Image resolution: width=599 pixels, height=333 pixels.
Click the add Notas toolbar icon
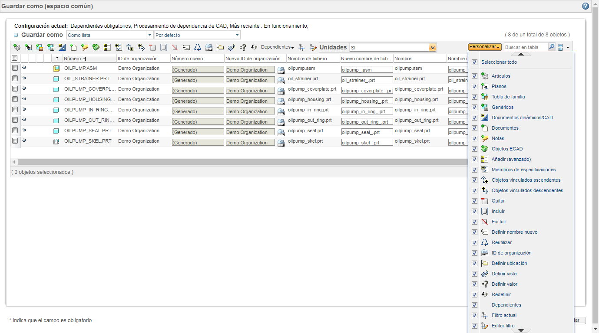coord(85,47)
